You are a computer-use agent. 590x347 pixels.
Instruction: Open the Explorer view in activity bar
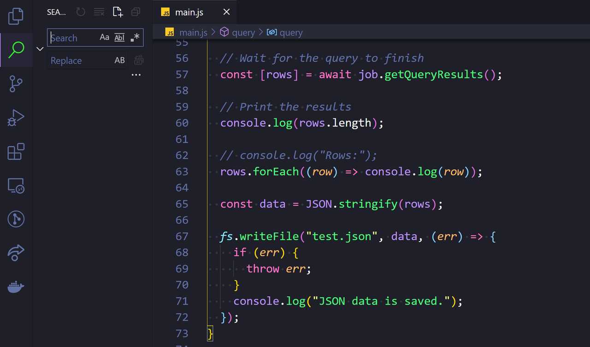16,16
